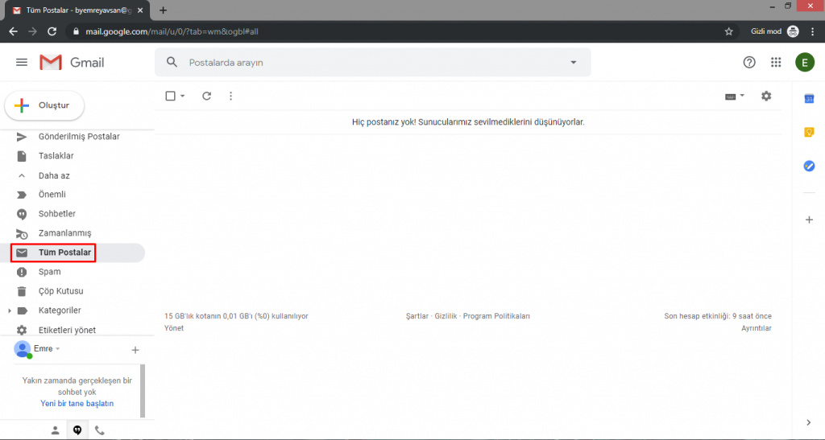
Task: Open the Çöp Kutusu folder
Action: pyautogui.click(x=60, y=291)
